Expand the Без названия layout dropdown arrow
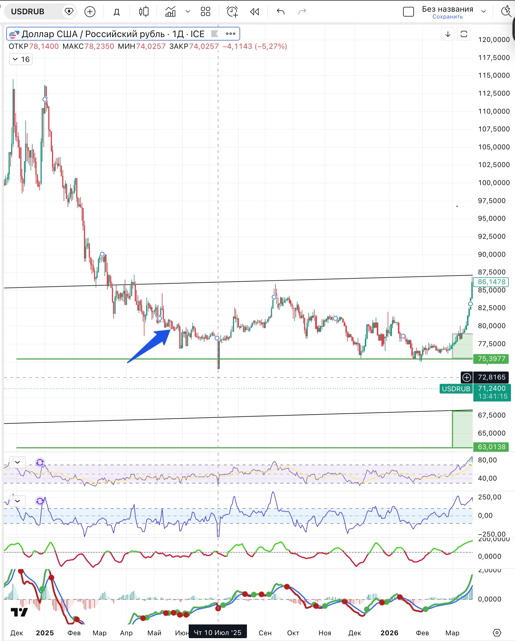Image resolution: width=515 pixels, height=641 pixels. click(484, 12)
